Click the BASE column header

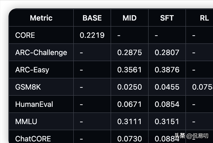(92, 18)
